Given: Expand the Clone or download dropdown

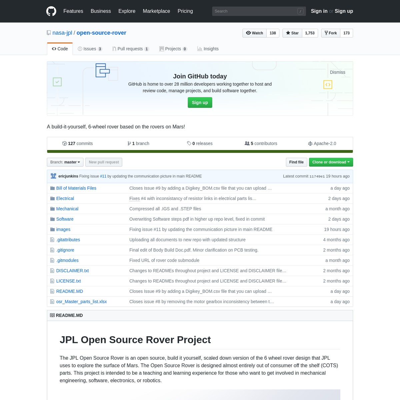Looking at the screenshot, I should pos(331,162).
